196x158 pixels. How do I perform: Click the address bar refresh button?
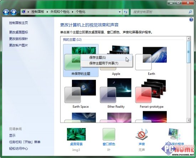[x=125, y=12]
